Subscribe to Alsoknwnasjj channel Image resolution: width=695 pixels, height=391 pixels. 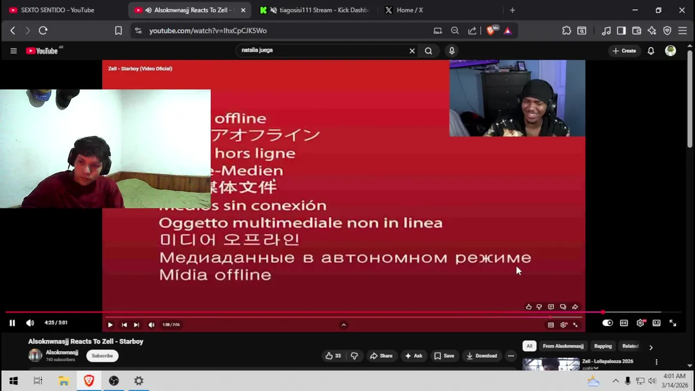point(102,356)
